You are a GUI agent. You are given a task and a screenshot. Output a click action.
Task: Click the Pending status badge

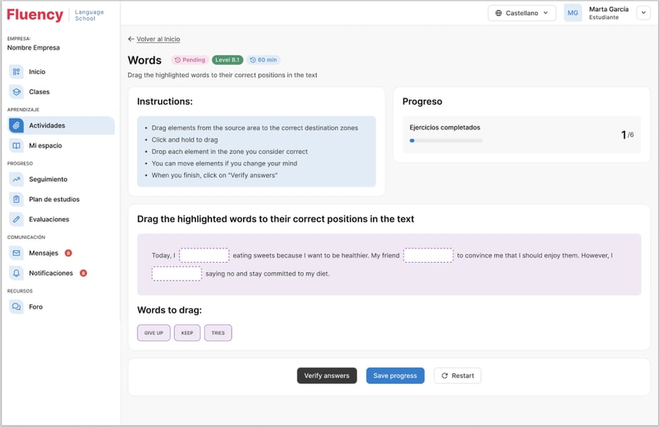click(190, 60)
